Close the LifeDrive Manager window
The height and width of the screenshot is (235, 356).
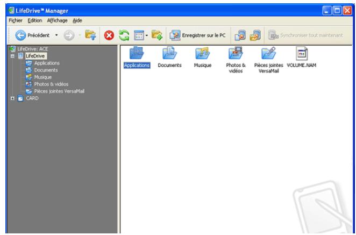pos(347,11)
